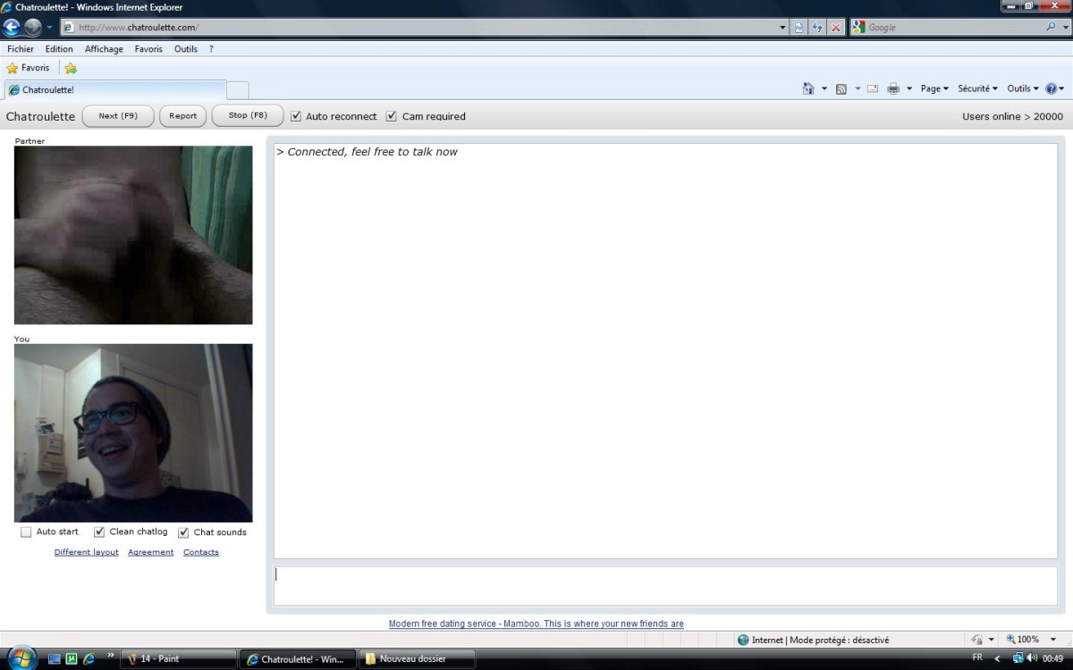Click the FR language indicator
Screen dimensions: 1073x670
click(x=977, y=657)
